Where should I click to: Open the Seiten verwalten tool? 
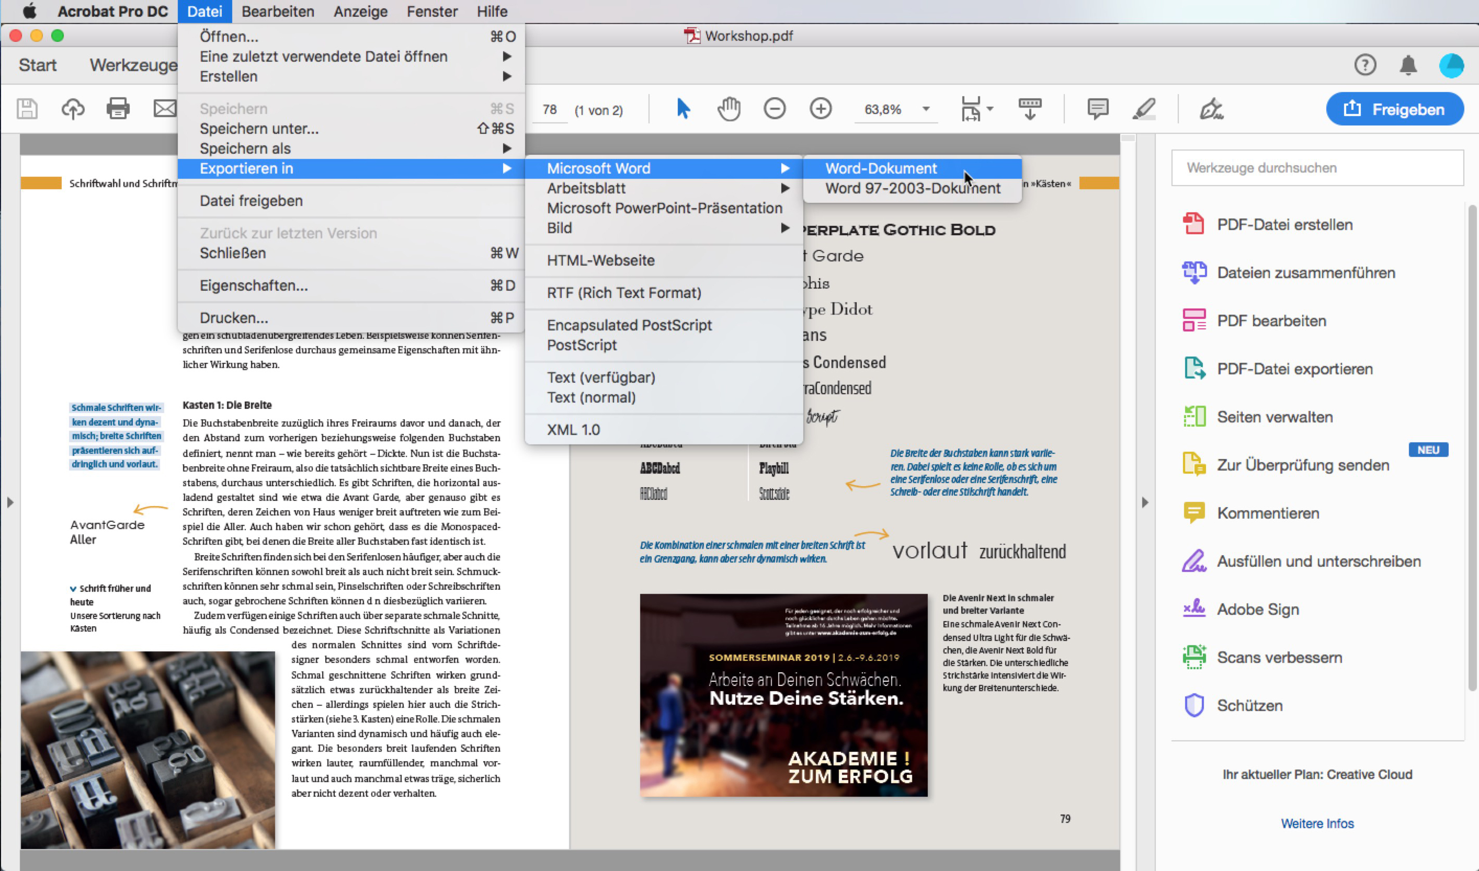pyautogui.click(x=1274, y=417)
